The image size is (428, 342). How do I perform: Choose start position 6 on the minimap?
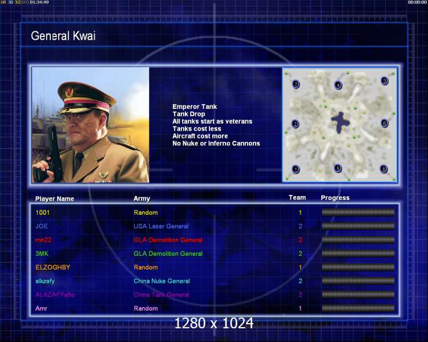click(384, 123)
